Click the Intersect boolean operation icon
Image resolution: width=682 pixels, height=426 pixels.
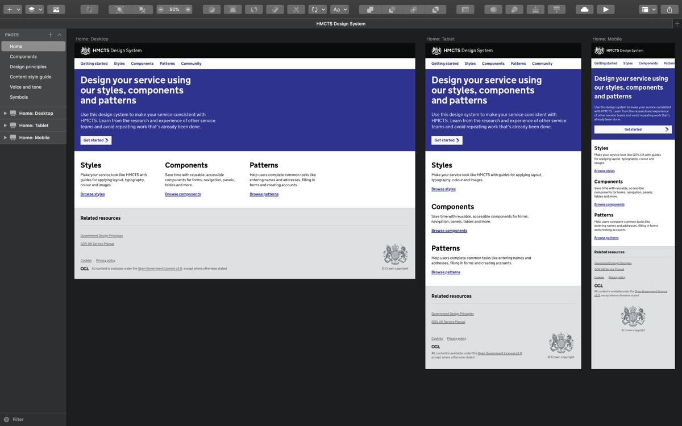413,10
